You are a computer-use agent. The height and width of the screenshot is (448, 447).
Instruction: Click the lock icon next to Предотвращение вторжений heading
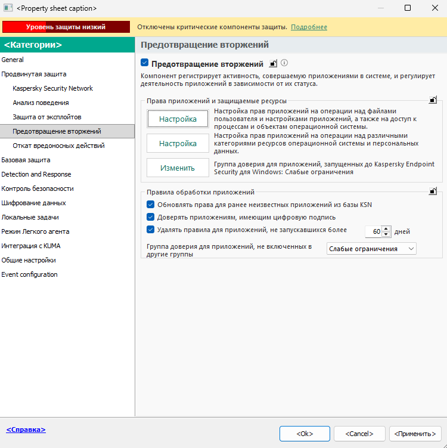pyautogui.click(x=273, y=63)
